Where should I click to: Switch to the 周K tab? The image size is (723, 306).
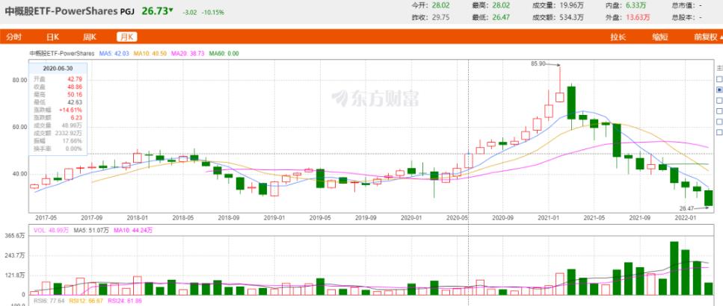pyautogui.click(x=90, y=37)
